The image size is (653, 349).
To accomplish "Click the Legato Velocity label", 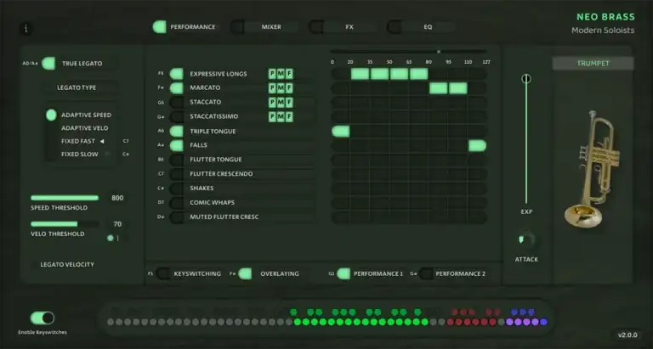I will [67, 265].
